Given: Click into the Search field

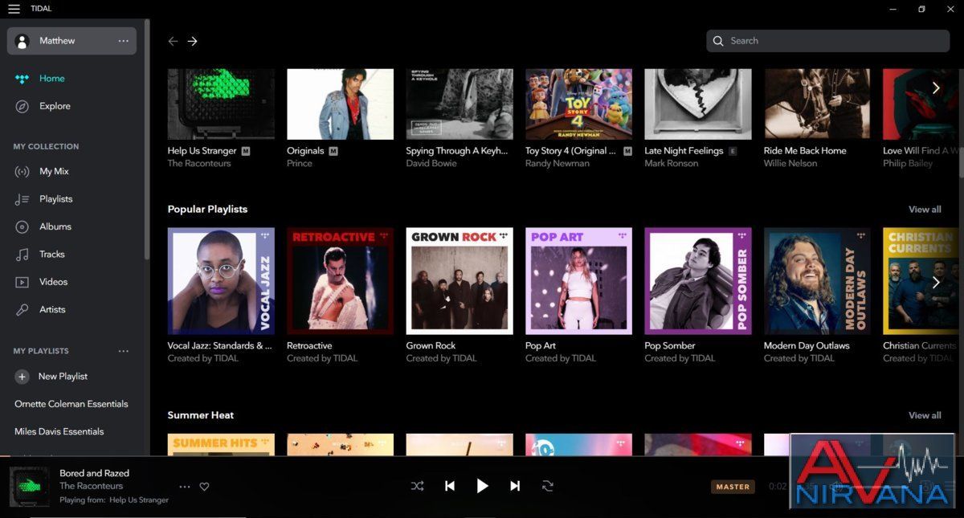Looking at the screenshot, I should (x=828, y=41).
